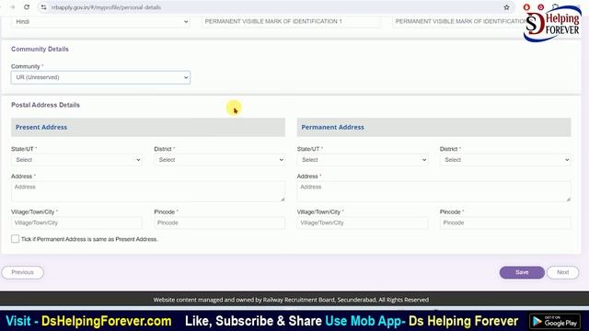Viewport: 589px width, 331px height.
Task: Click the Railway Recruitment Board footer text
Action: (291, 300)
